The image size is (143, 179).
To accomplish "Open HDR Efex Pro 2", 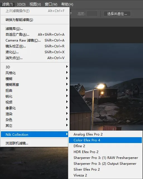I will click(105, 152).
